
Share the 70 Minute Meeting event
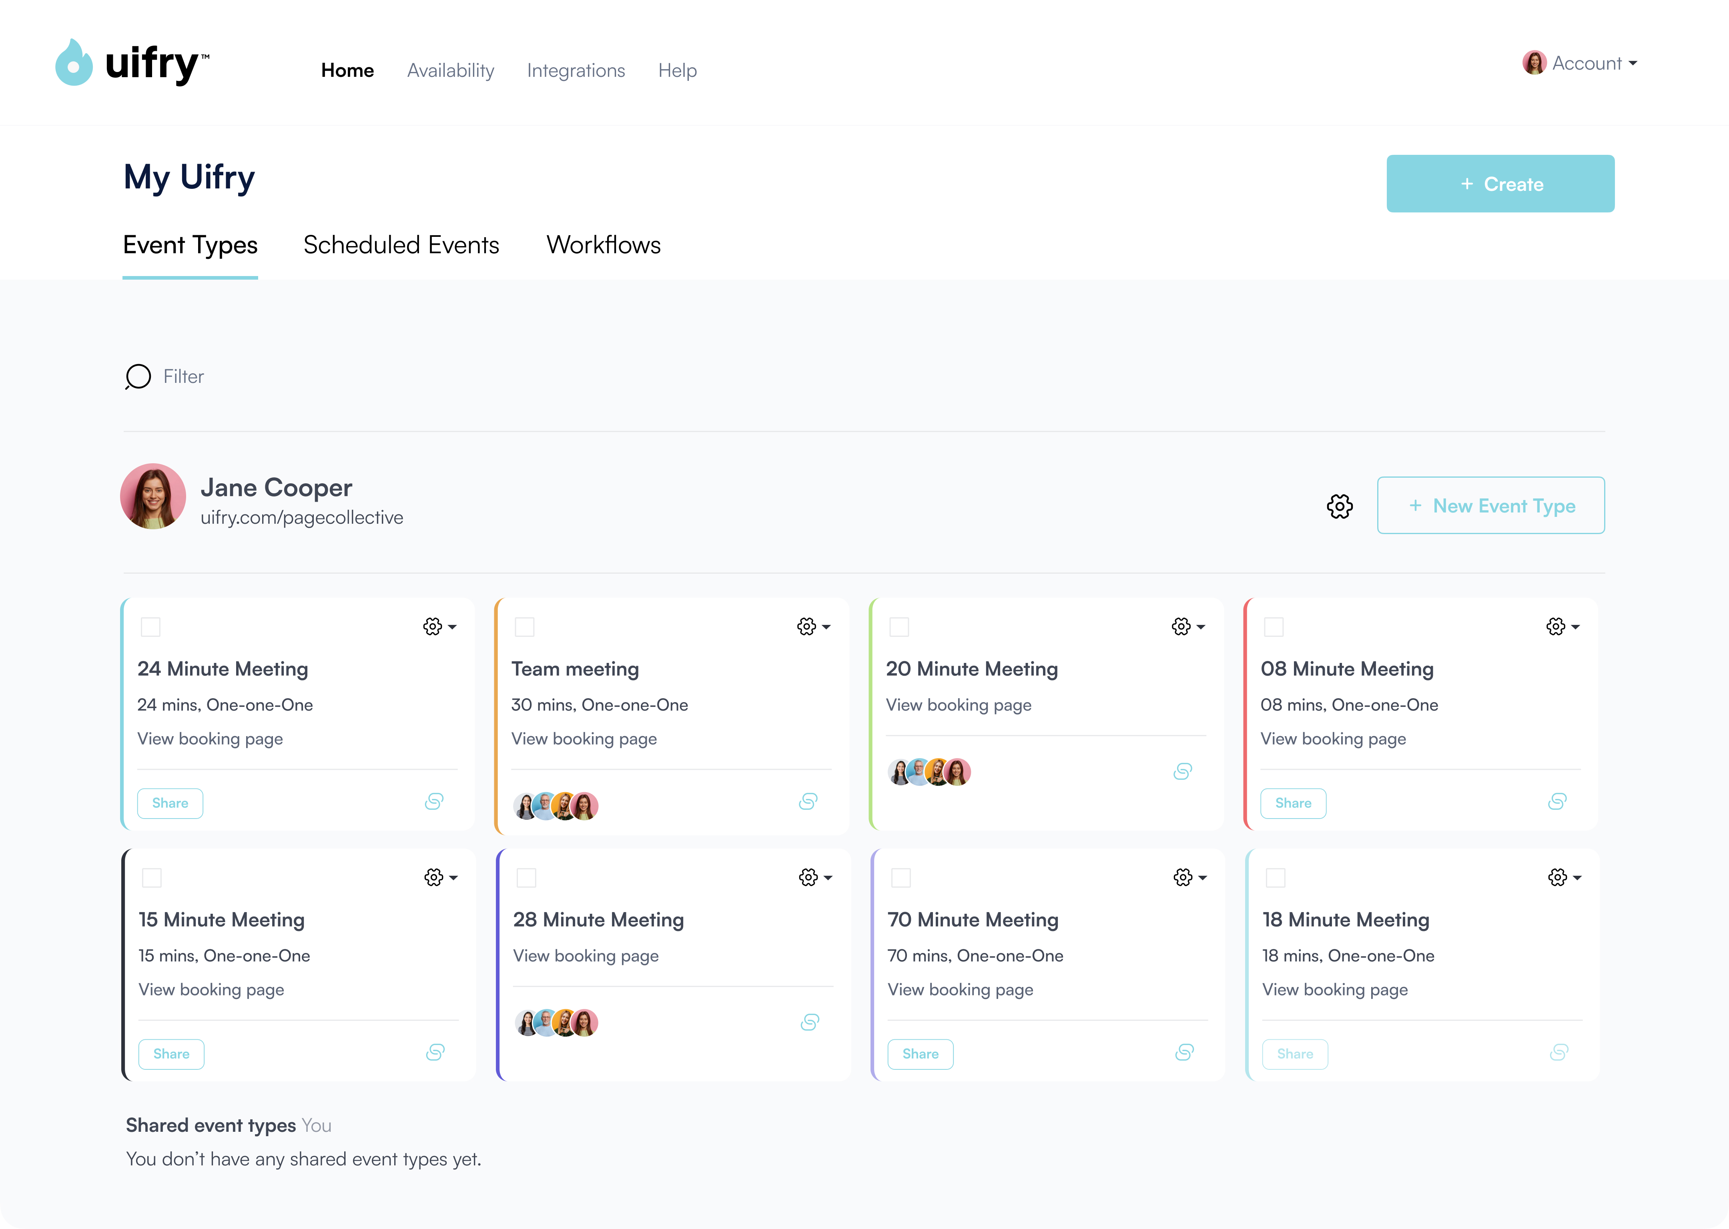[921, 1054]
